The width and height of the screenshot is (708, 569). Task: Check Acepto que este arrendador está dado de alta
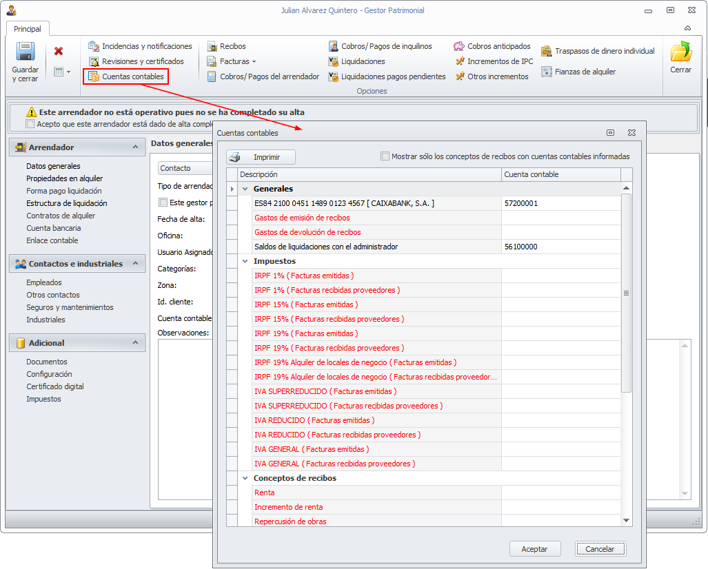click(30, 124)
